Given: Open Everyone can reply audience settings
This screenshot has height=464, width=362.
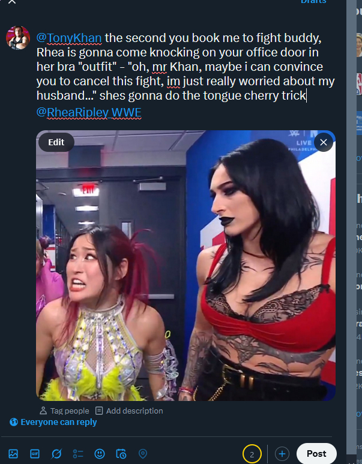Looking at the screenshot, I should coord(53,422).
